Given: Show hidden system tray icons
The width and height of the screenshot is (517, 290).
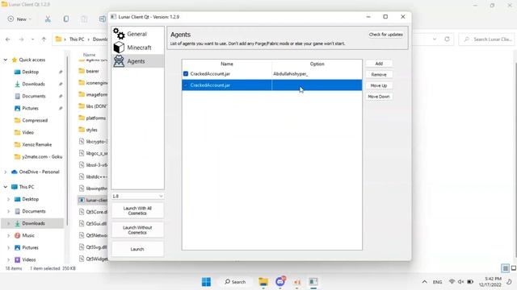Looking at the screenshot, I should 424,282.
